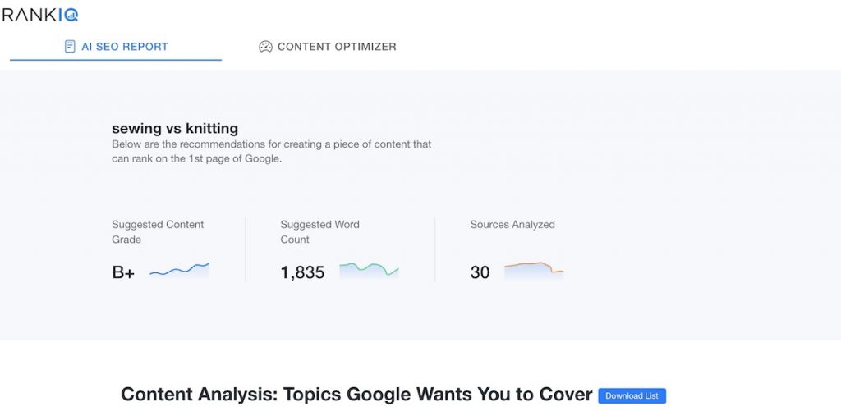
Task: Click the Sources Analyzed label
Action: click(x=512, y=225)
